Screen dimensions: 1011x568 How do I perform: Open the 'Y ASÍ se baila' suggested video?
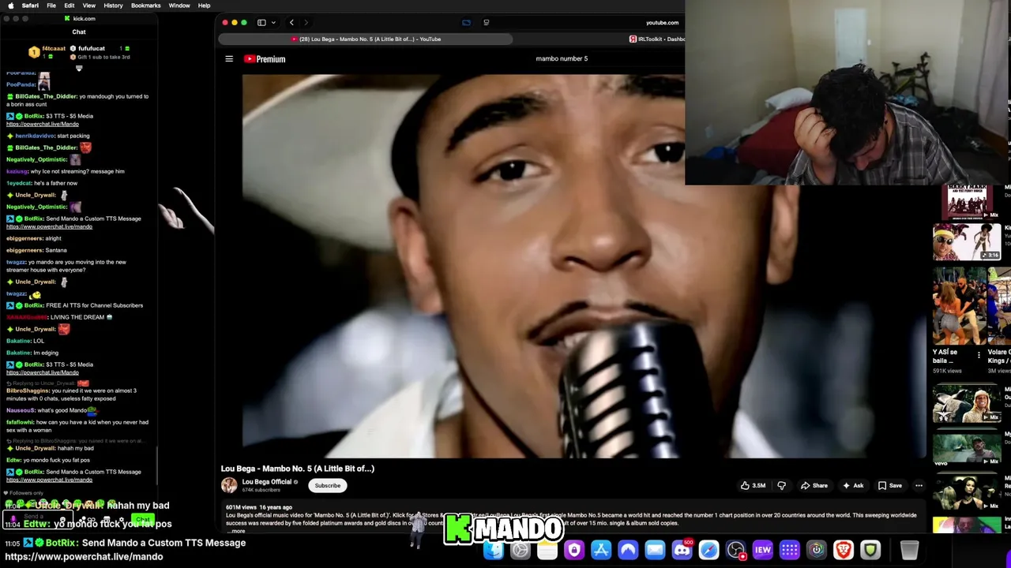coord(958,306)
